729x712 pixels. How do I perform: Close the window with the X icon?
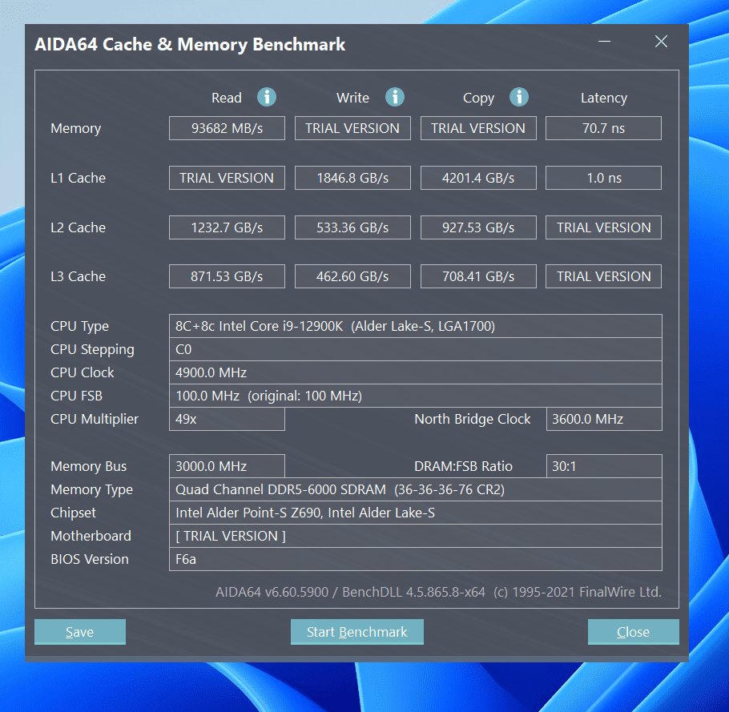tap(661, 42)
